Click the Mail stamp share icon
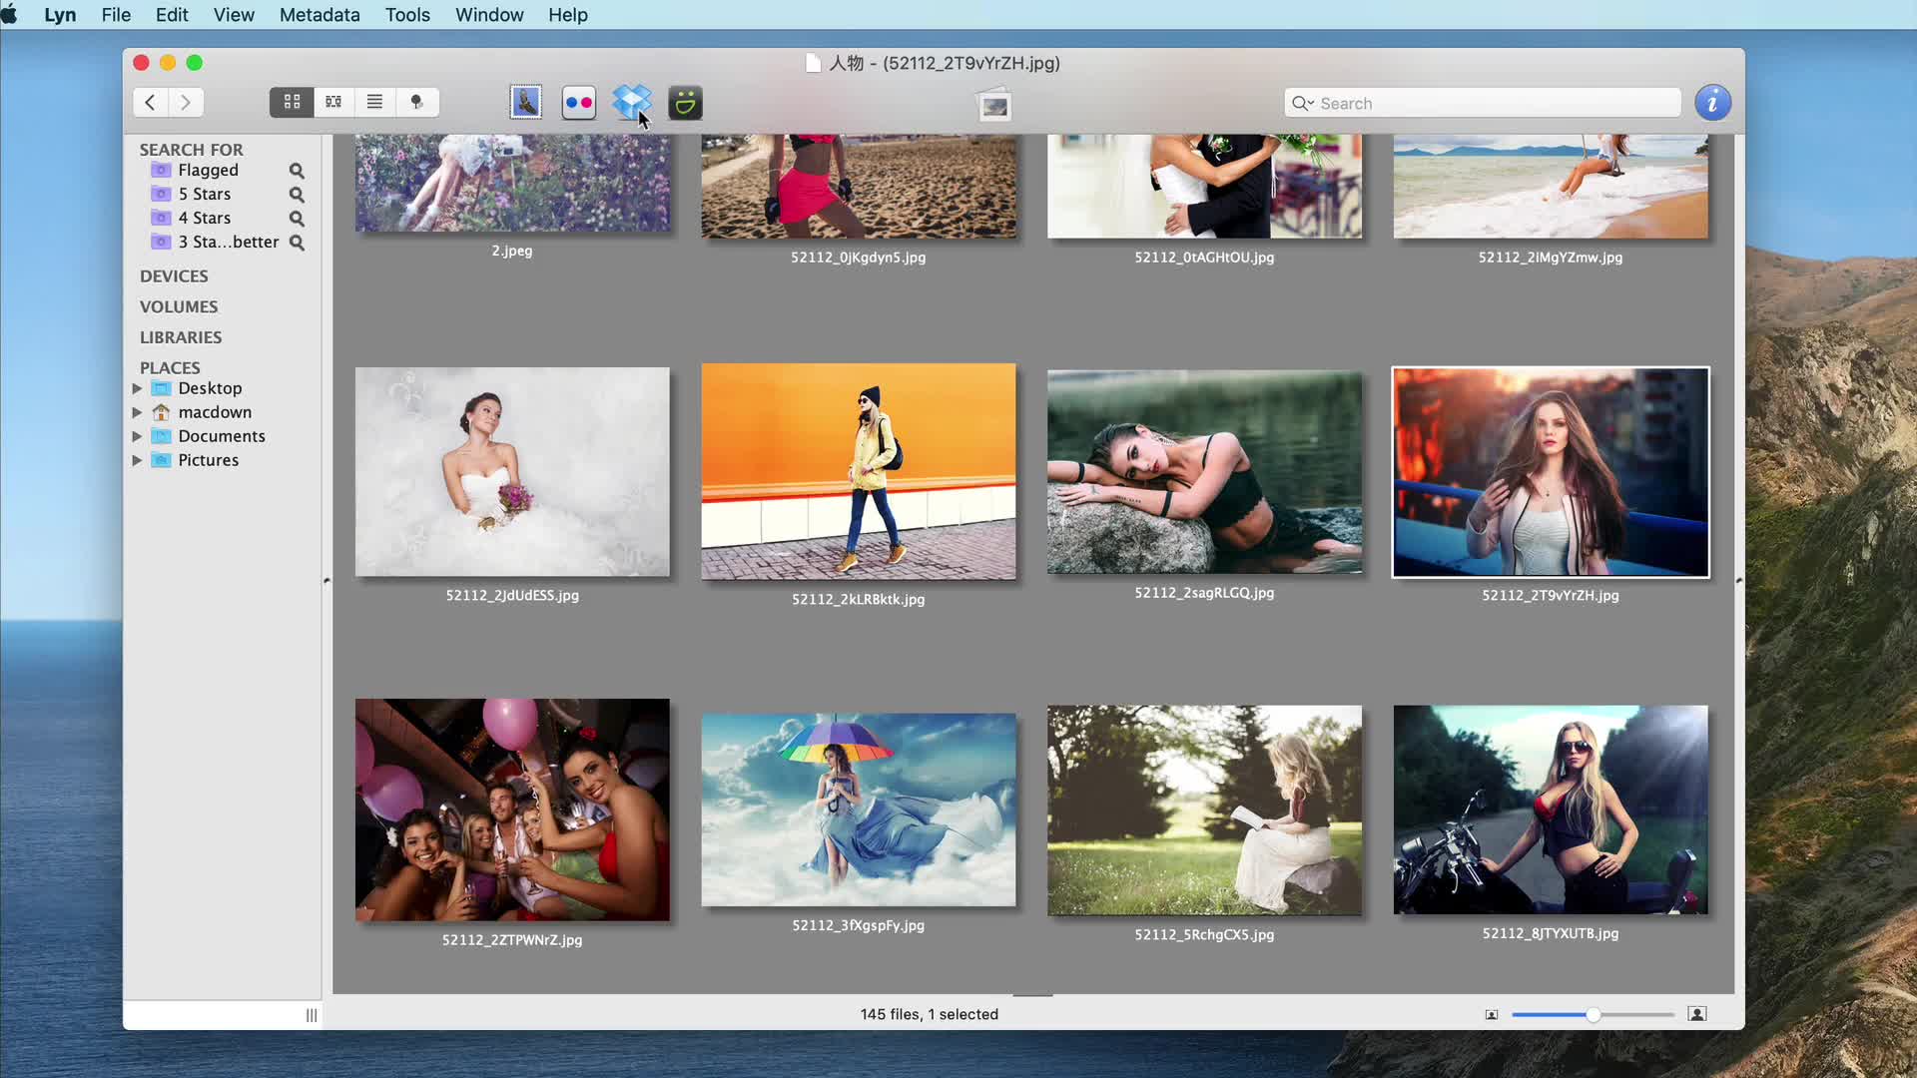This screenshot has height=1078, width=1917. 525,102
